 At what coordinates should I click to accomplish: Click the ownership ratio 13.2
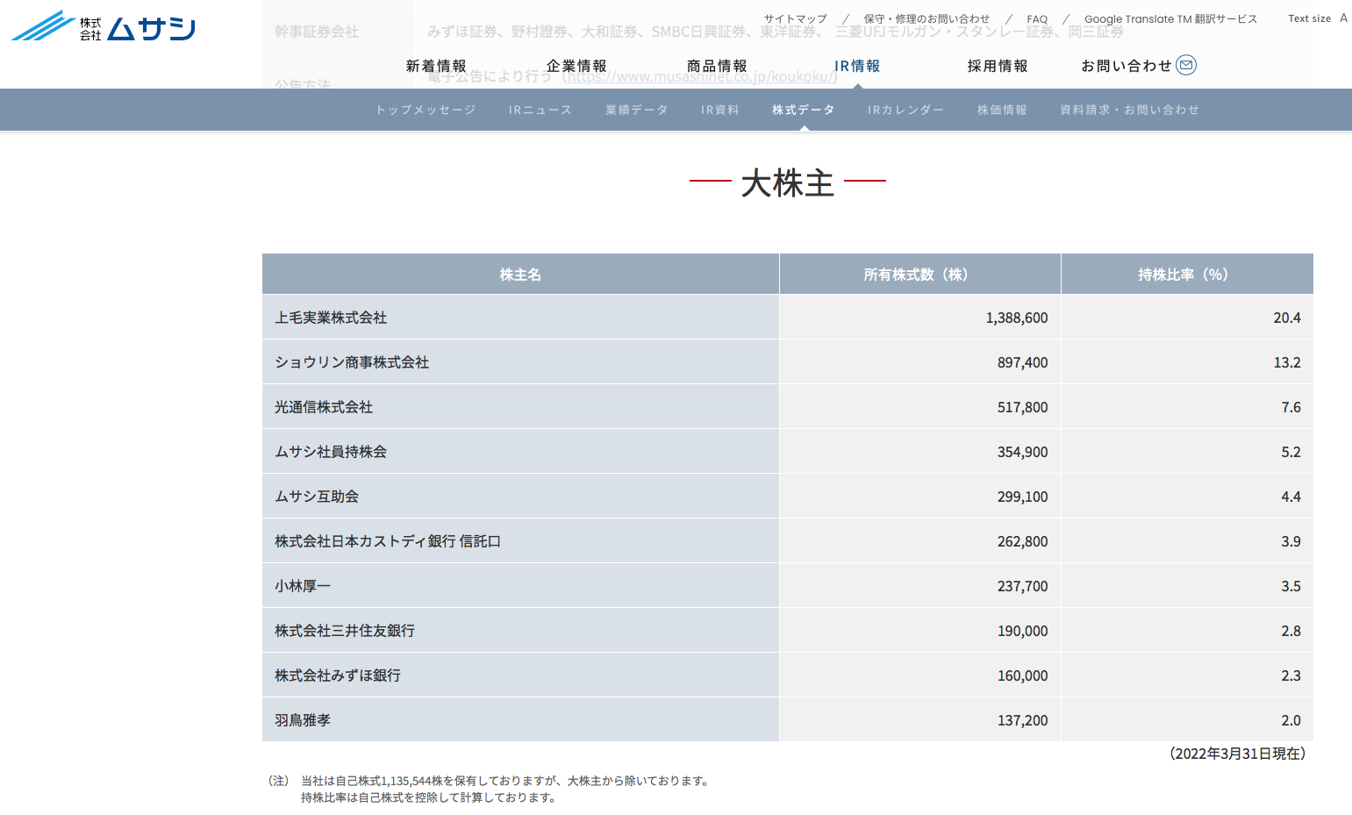click(x=1287, y=362)
